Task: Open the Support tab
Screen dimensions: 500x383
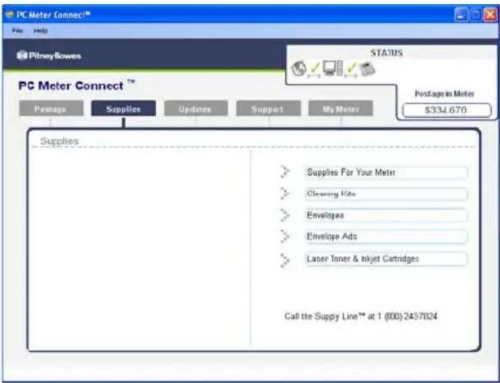Action: coord(268,109)
